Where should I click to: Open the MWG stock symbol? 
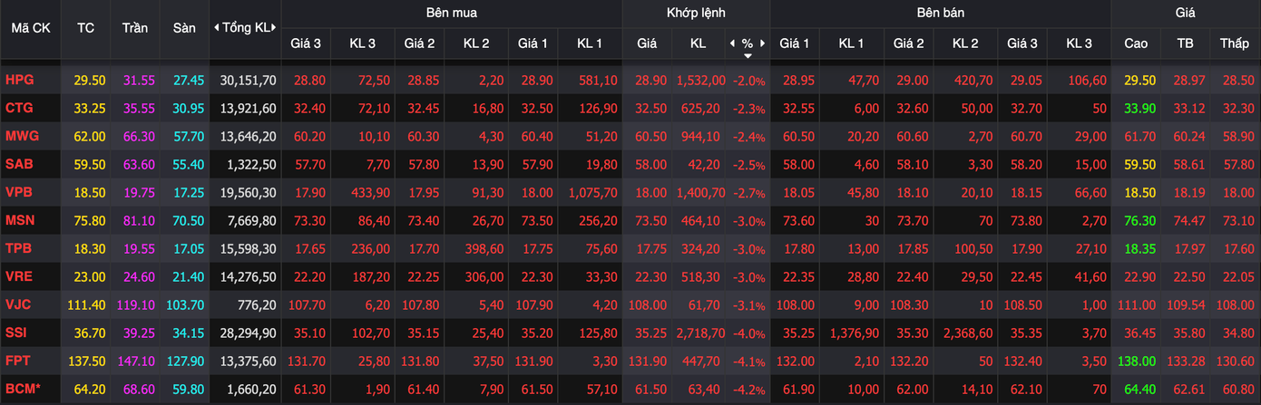[21, 136]
